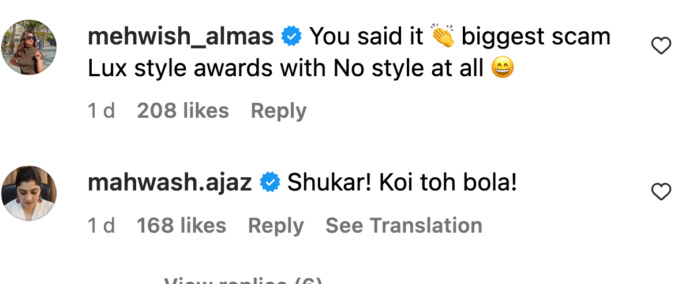The height and width of the screenshot is (284, 674).
Task: Click the clapping hands emoji in the comment
Action: [x=443, y=36]
